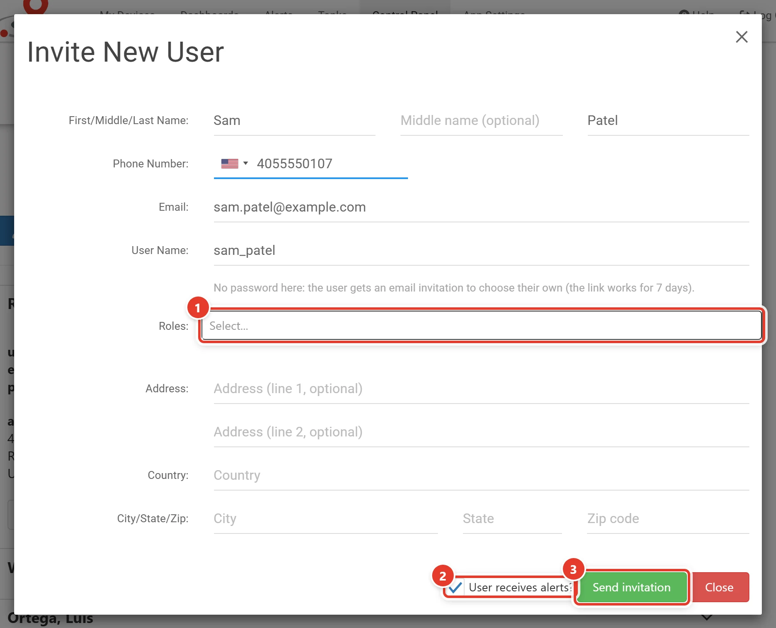Focus the Address line 2 field
This screenshot has height=628, width=776.
pos(481,432)
